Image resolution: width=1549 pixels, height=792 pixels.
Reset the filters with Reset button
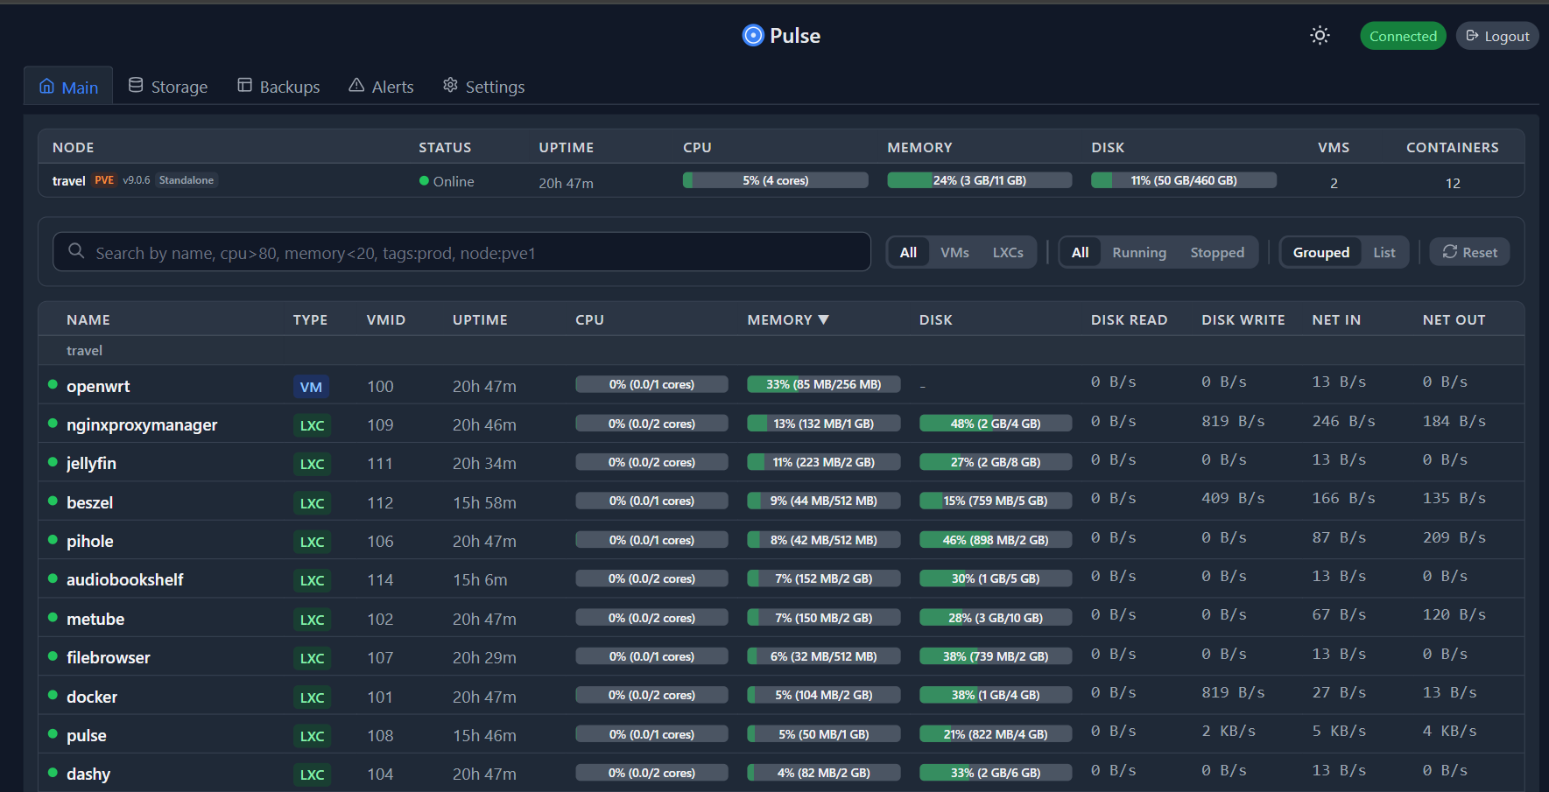click(1469, 252)
